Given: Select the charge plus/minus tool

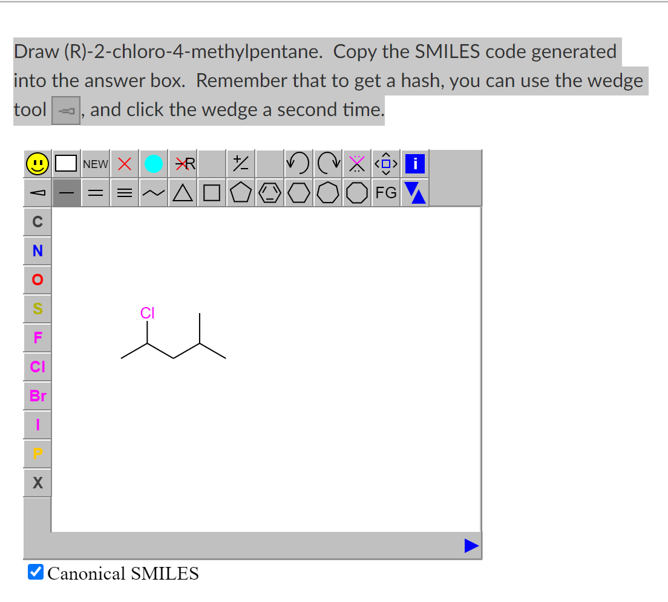Looking at the screenshot, I should [240, 163].
